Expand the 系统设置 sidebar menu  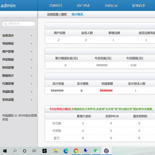[31, 100]
